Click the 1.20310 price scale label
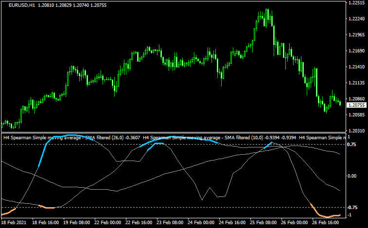 click(357, 131)
